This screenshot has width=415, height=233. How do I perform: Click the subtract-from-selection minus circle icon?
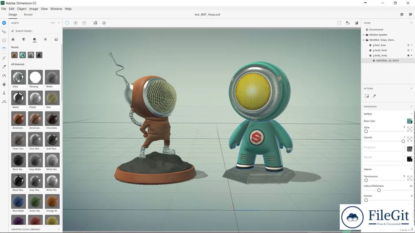(84, 23)
